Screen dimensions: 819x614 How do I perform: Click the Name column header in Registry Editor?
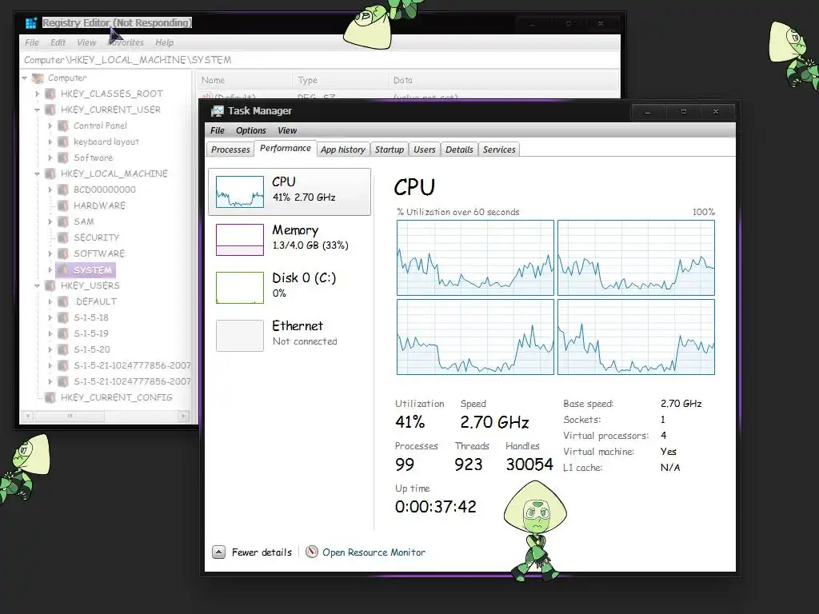tap(245, 81)
